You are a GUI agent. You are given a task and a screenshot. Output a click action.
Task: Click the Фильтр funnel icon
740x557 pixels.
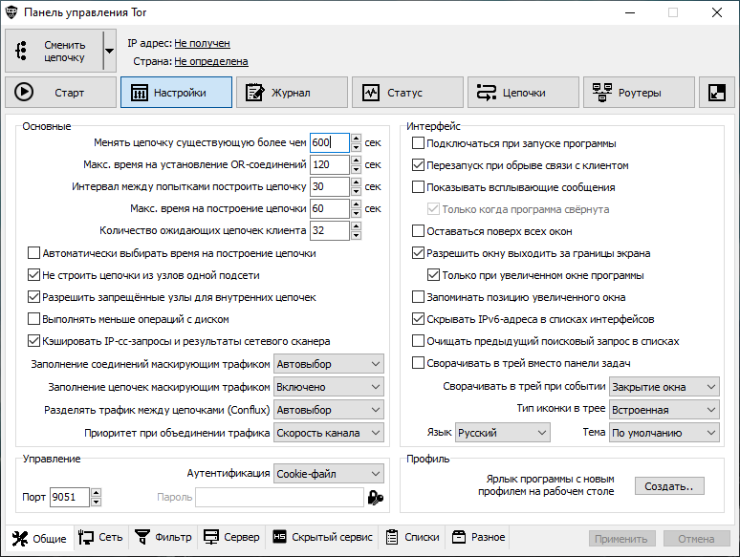click(x=142, y=537)
